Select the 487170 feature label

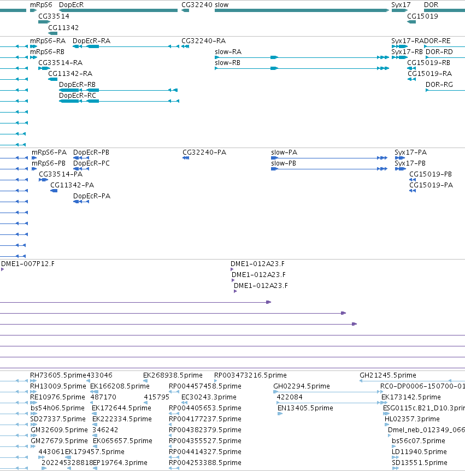pos(103,397)
